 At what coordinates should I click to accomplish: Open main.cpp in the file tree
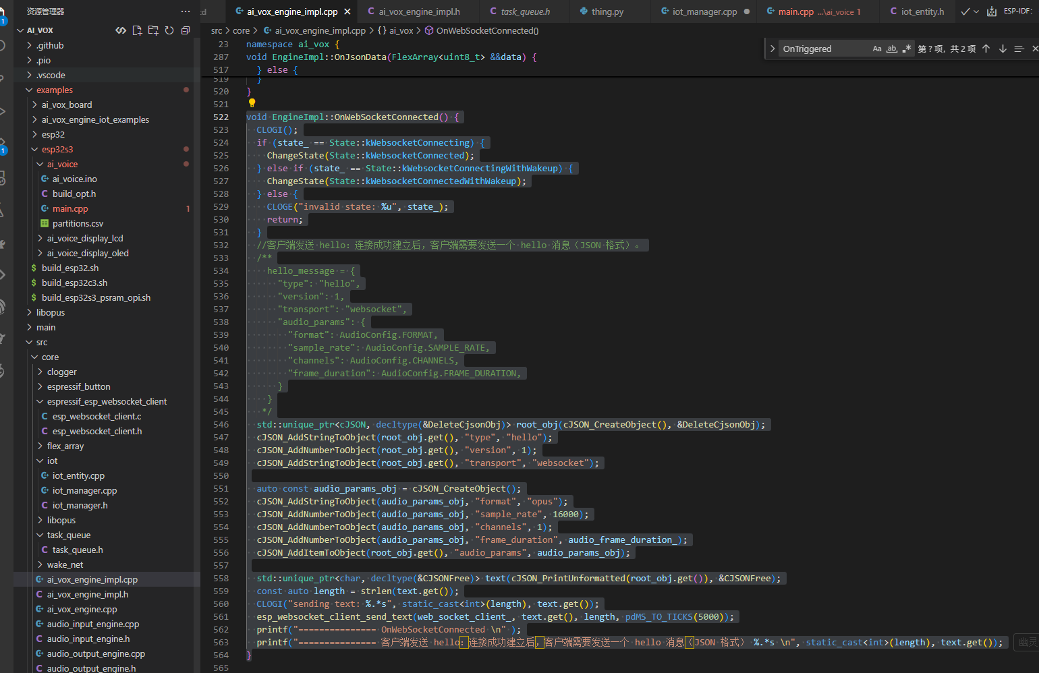pyautogui.click(x=70, y=208)
